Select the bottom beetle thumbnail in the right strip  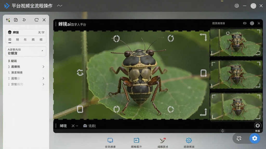coord(236,107)
